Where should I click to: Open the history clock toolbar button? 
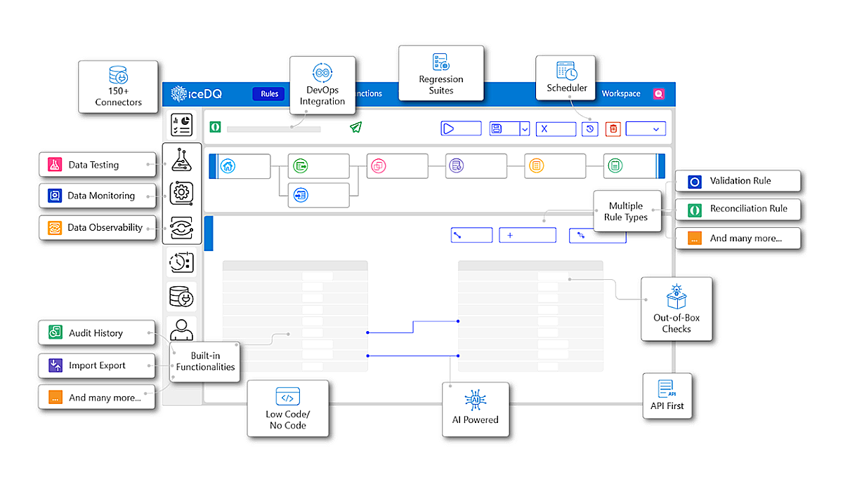pyautogui.click(x=589, y=129)
